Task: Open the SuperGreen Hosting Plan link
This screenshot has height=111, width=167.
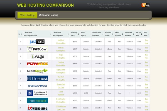Action: tap(61, 71)
